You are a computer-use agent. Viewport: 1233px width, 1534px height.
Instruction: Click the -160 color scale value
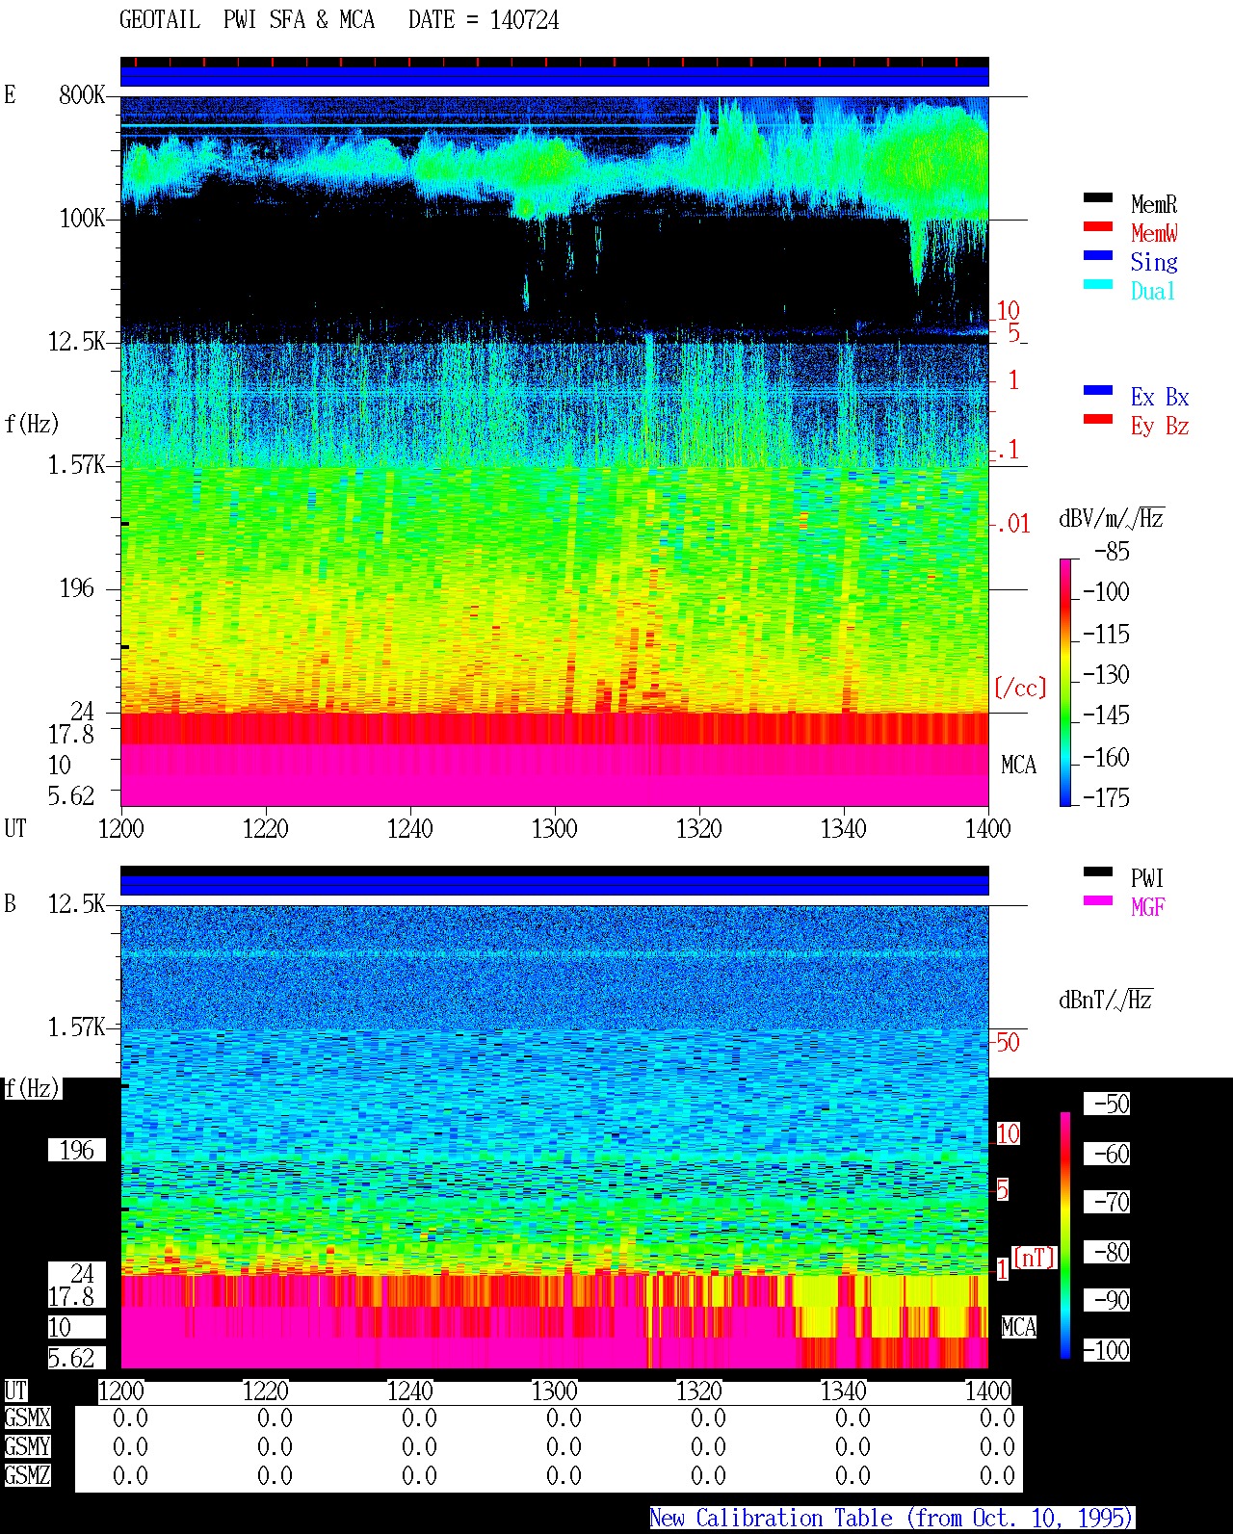[x=1106, y=758]
